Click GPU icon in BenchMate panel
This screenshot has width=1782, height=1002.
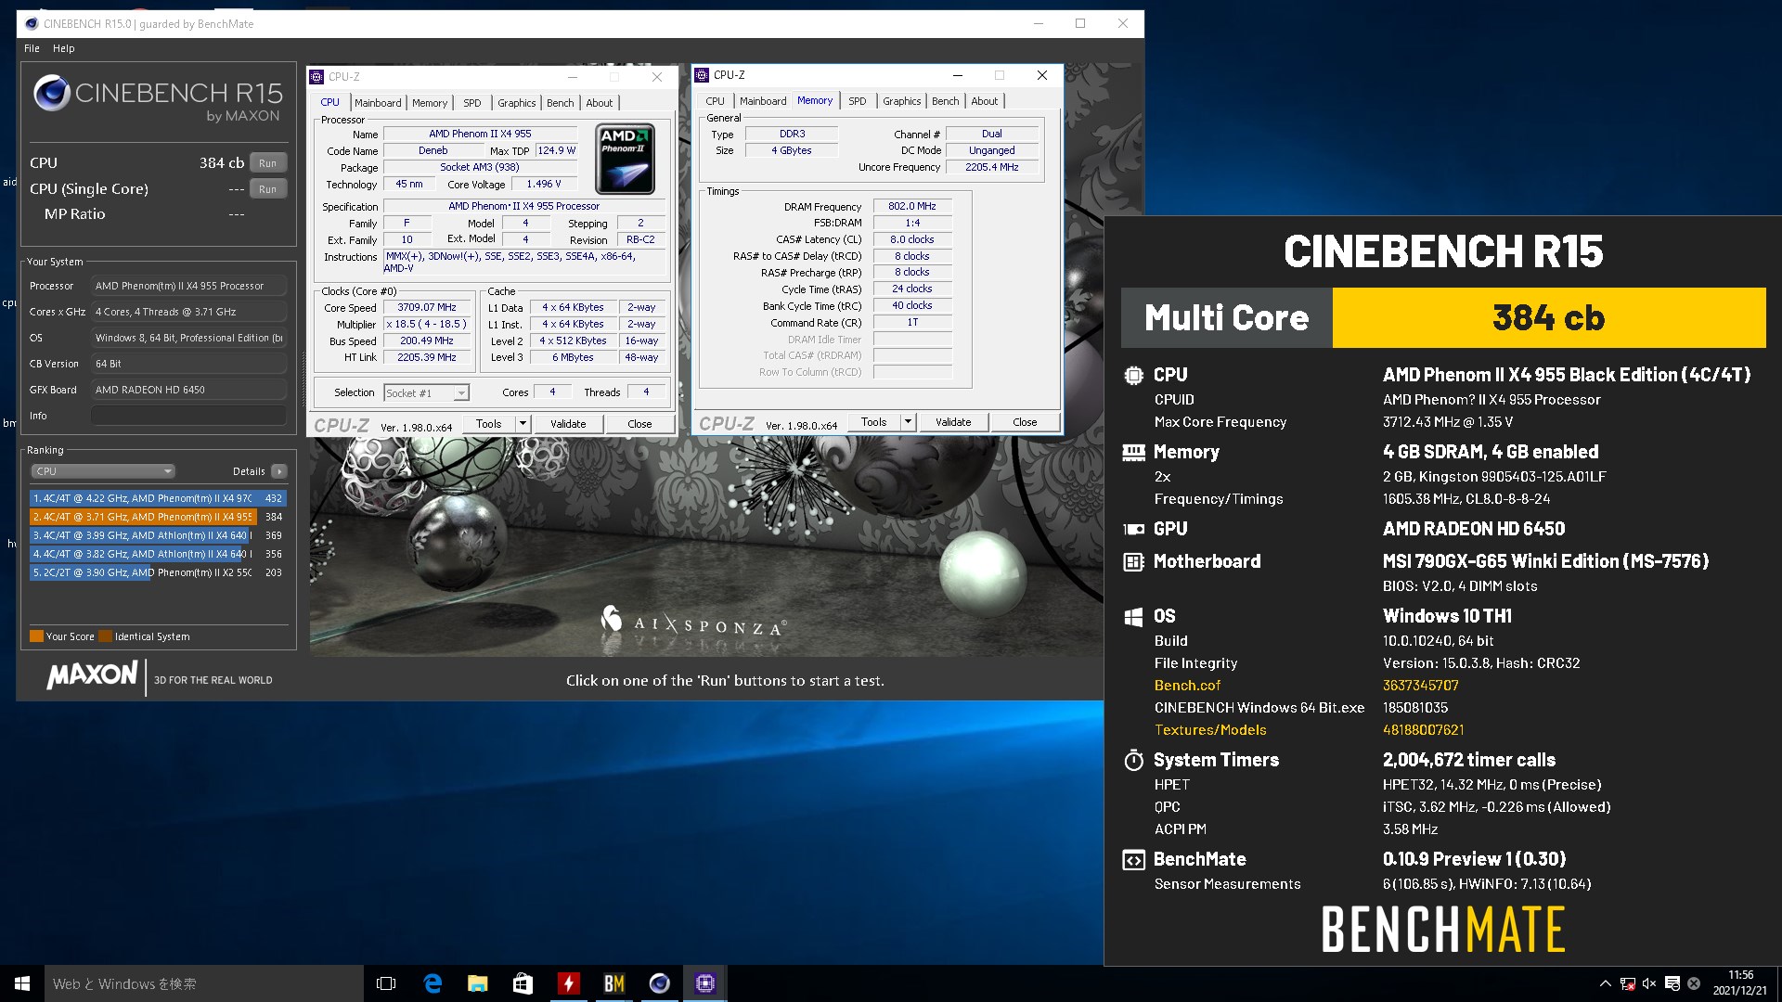pos(1133,529)
